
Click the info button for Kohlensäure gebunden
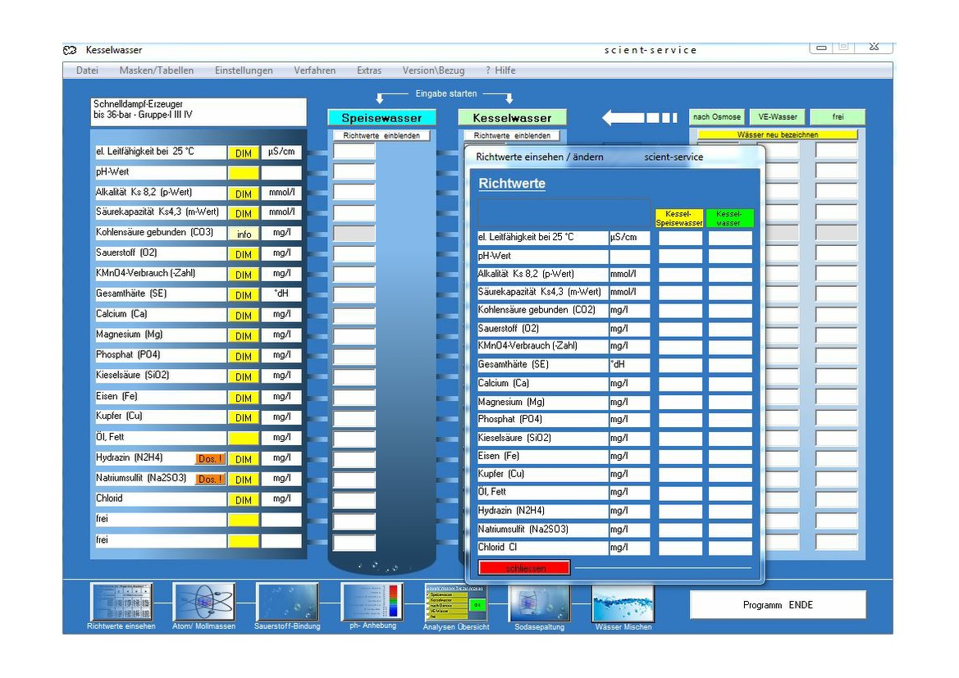(244, 234)
